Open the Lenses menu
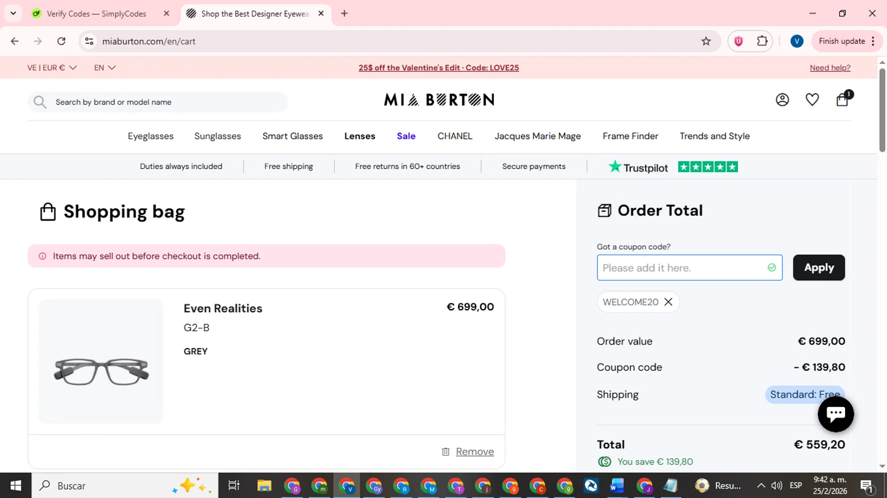 pos(360,136)
